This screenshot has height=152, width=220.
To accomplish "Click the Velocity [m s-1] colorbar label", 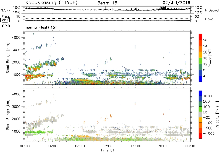I will coord(217,114).
